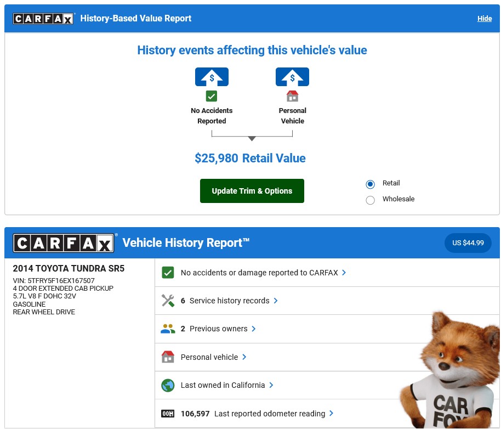Image resolution: width=501 pixels, height=429 pixels.
Task: Expand the Previous owners chevron
Action: point(254,329)
